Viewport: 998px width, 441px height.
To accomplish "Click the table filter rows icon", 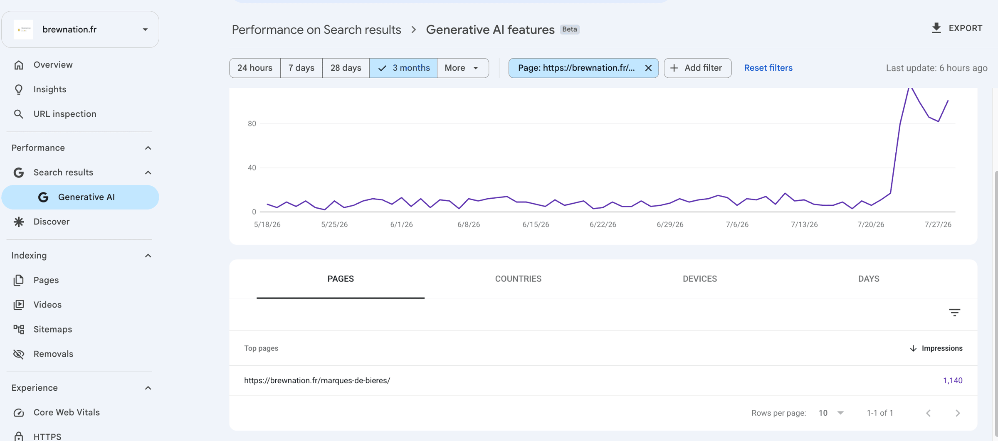I will click(x=954, y=313).
